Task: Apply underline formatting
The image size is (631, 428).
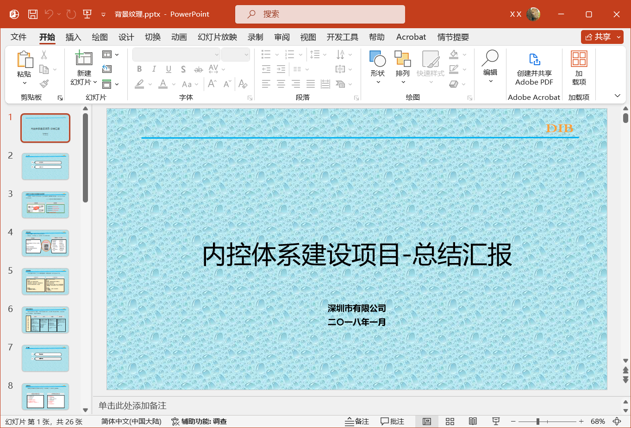Action: (x=169, y=69)
